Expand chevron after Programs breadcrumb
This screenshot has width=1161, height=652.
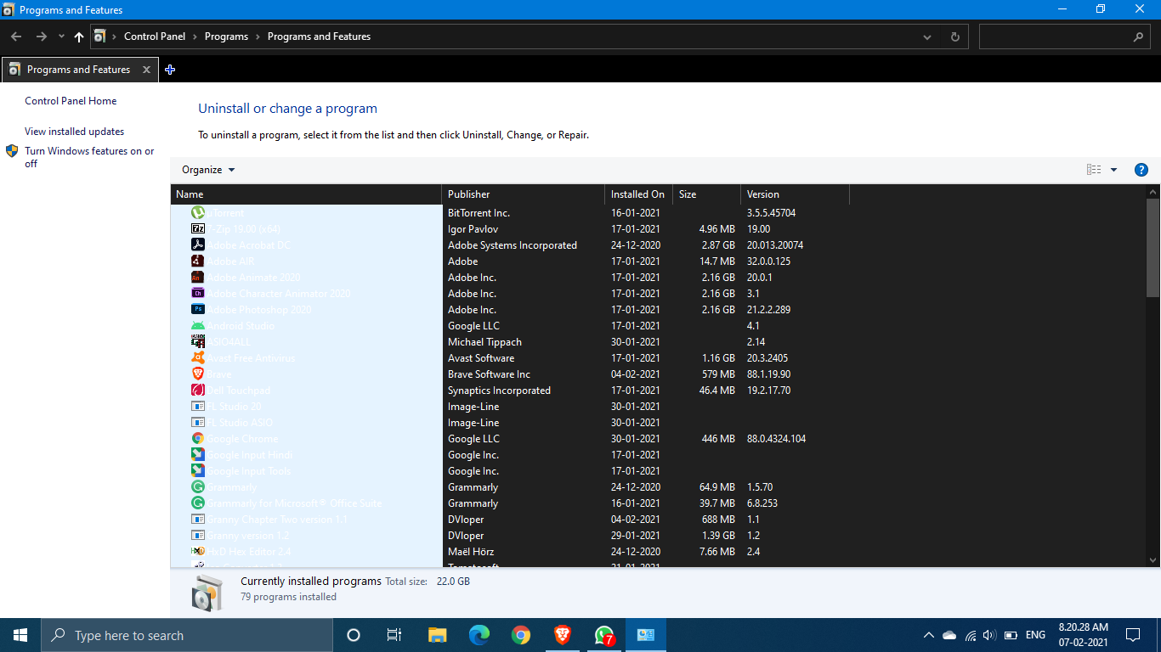pyautogui.click(x=258, y=37)
